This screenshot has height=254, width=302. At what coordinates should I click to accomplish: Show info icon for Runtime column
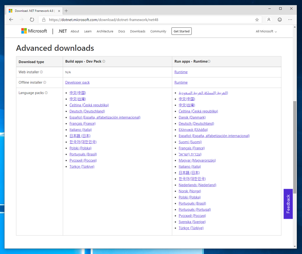tap(209, 62)
